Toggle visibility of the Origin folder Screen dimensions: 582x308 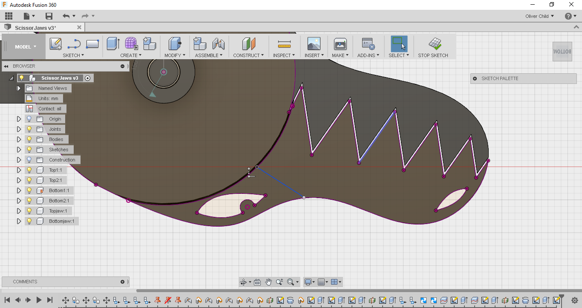(x=29, y=119)
